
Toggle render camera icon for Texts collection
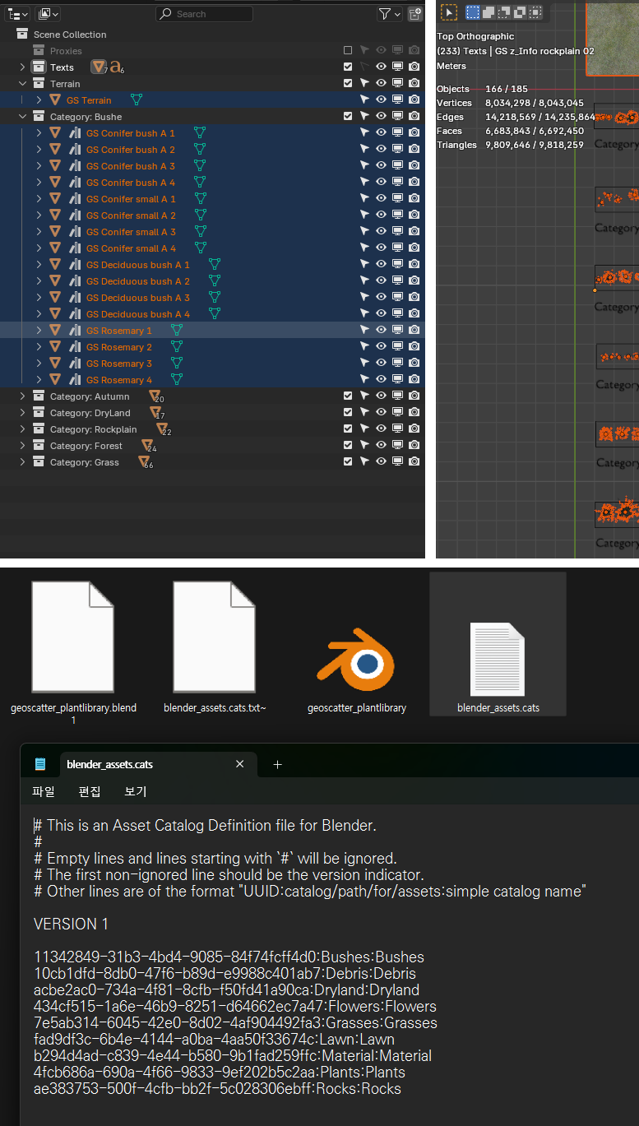coord(414,67)
